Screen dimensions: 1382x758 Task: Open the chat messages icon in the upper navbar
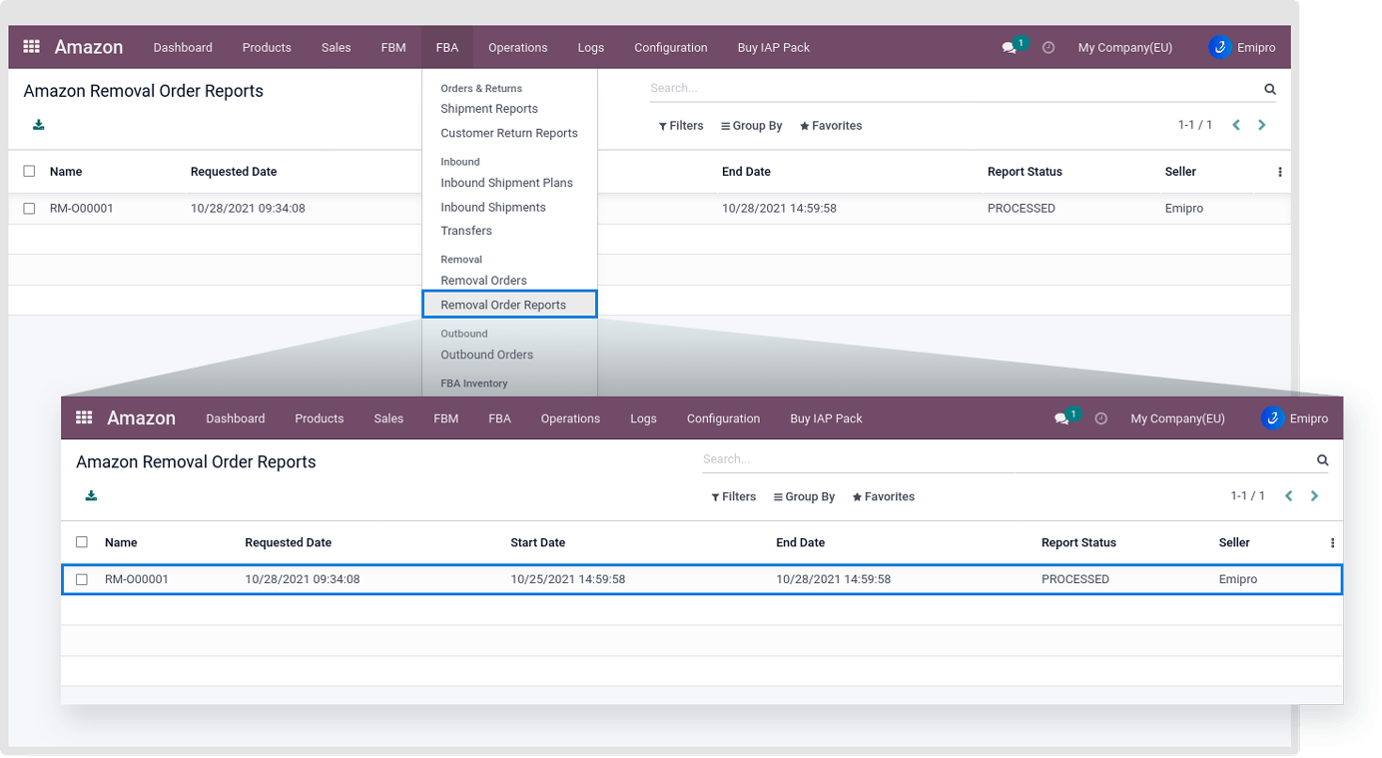[1010, 47]
